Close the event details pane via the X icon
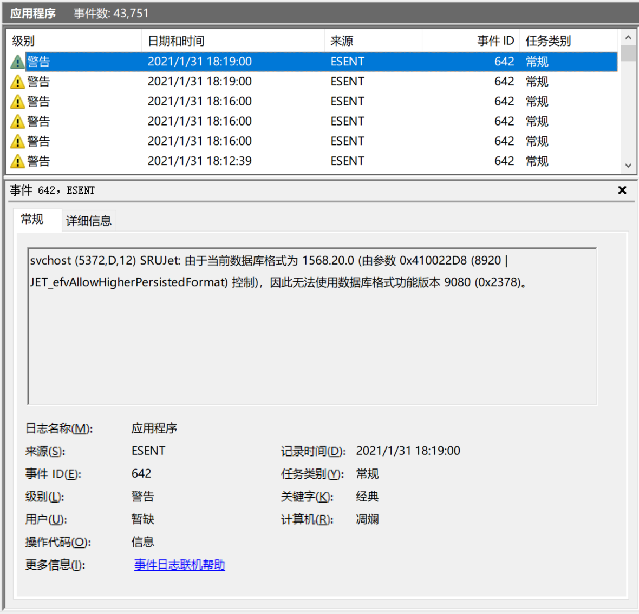Viewport: 639px width, 614px height. click(x=622, y=190)
